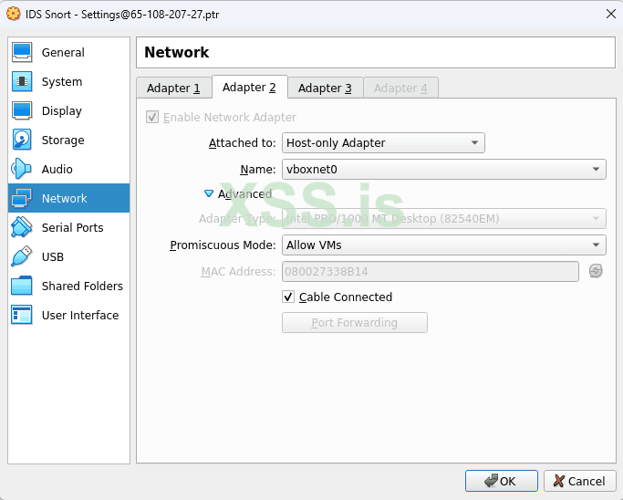Open the Attached to dropdown

383,143
